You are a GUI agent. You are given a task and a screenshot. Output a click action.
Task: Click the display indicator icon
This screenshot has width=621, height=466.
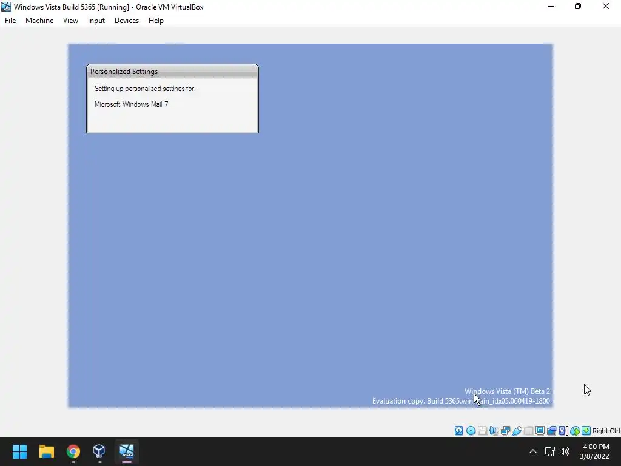pyautogui.click(x=540, y=431)
